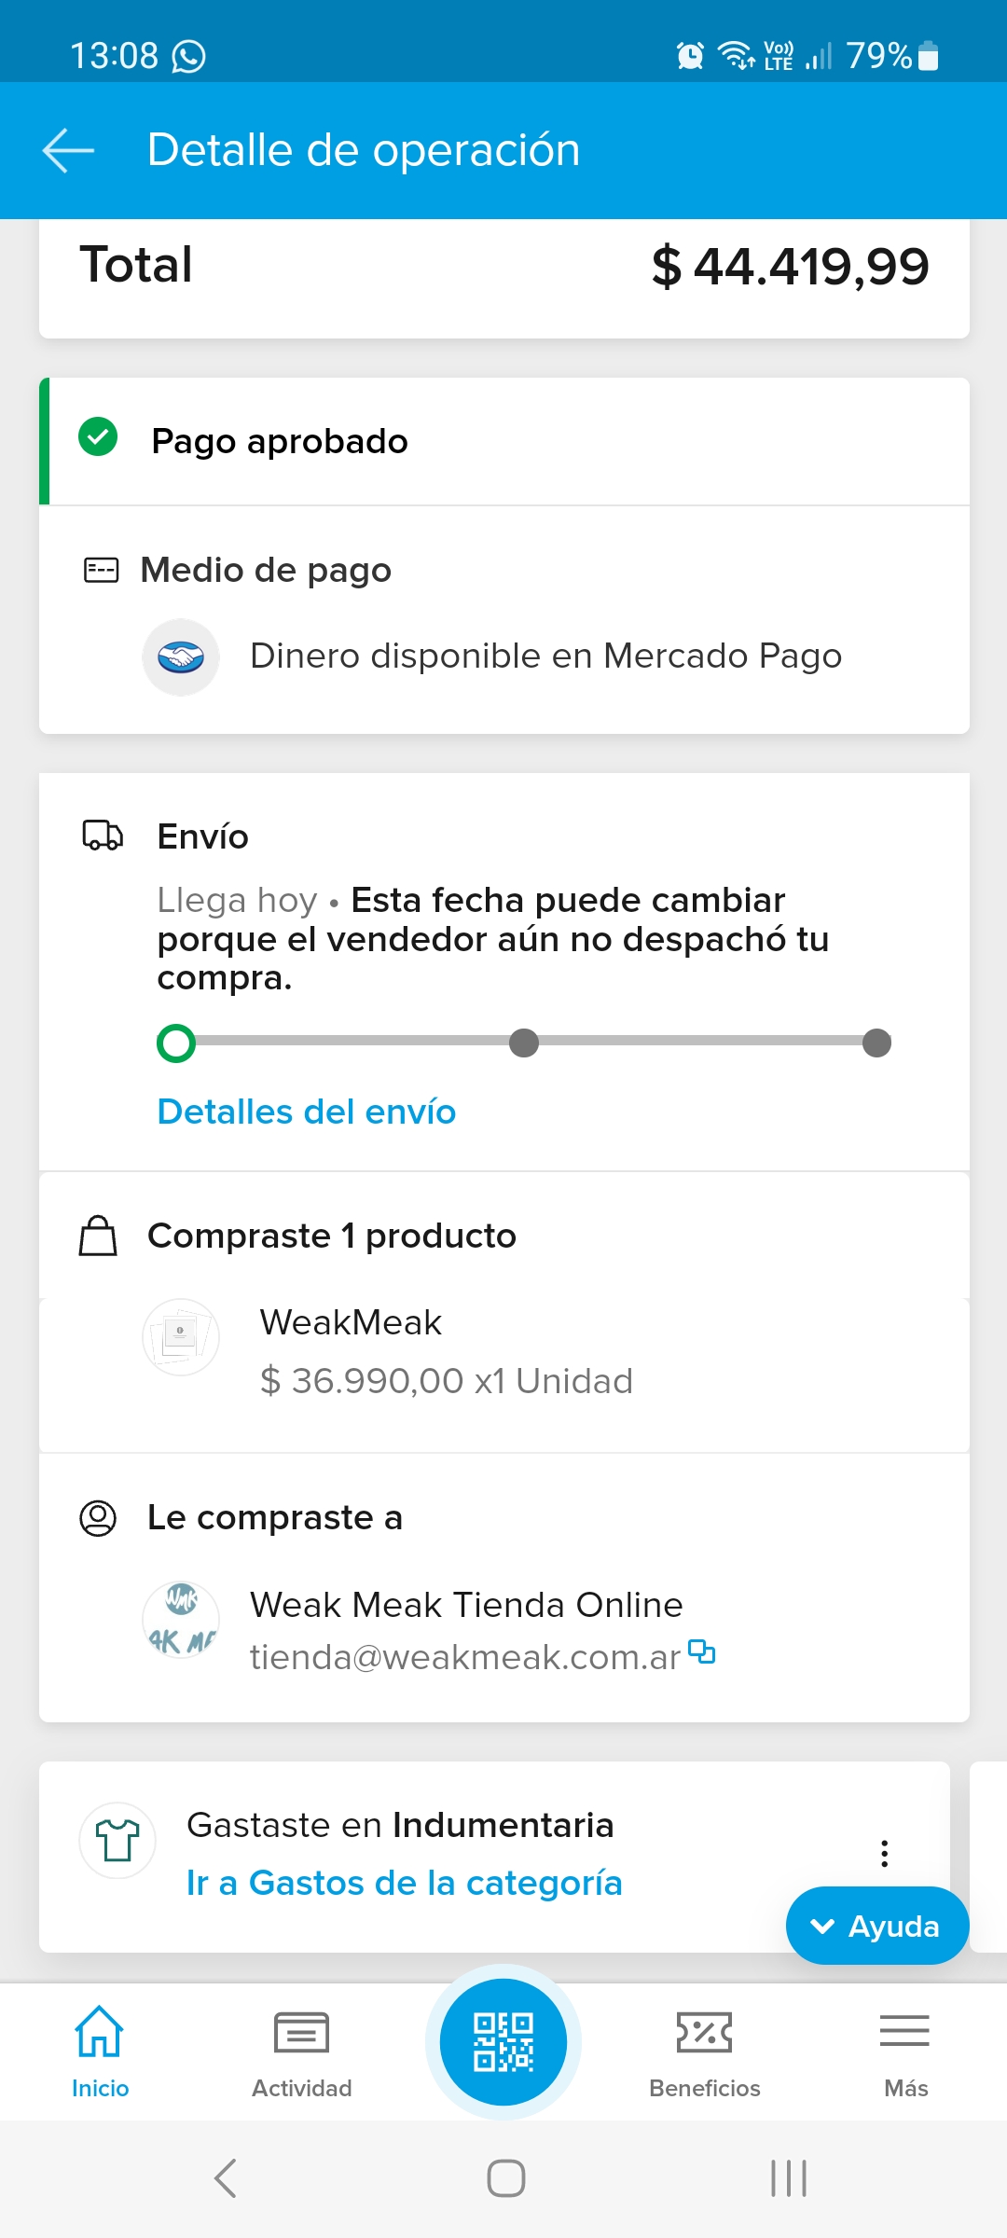Viewport: 1007px width, 2238px height.
Task: Tap the back arrow in header
Action: pyautogui.click(x=68, y=151)
